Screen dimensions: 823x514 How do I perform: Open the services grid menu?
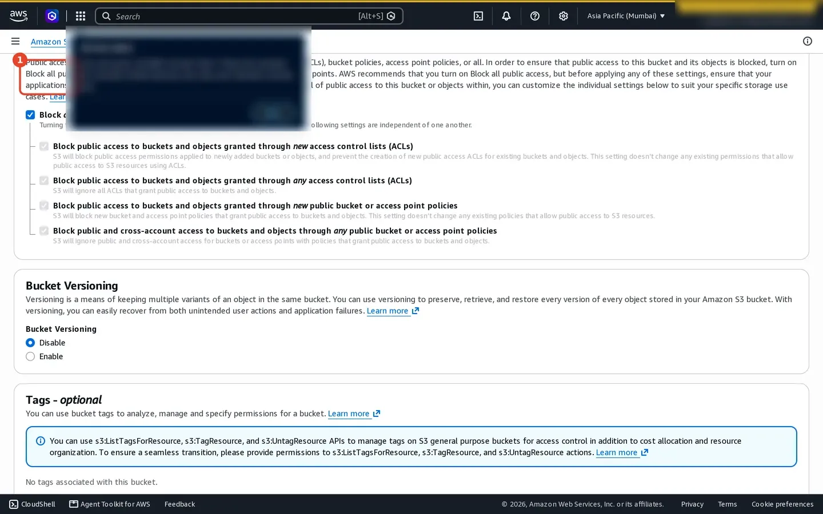pyautogui.click(x=81, y=16)
